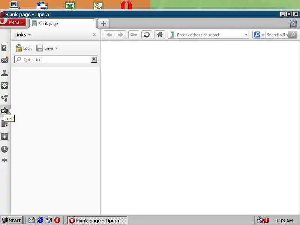Click the Save button in the Links panel
The height and width of the screenshot is (225, 300).
tap(45, 48)
